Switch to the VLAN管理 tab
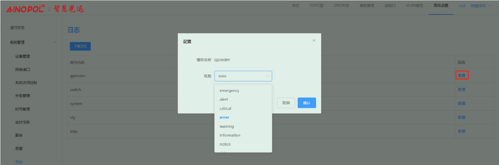The width and height of the screenshot is (499, 165). tap(414, 6)
